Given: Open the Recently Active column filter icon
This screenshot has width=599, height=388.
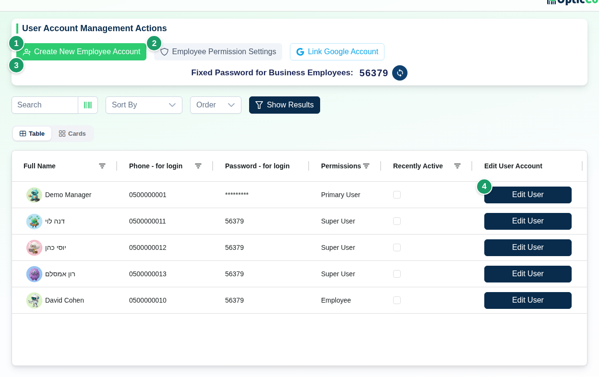Looking at the screenshot, I should coord(457,166).
